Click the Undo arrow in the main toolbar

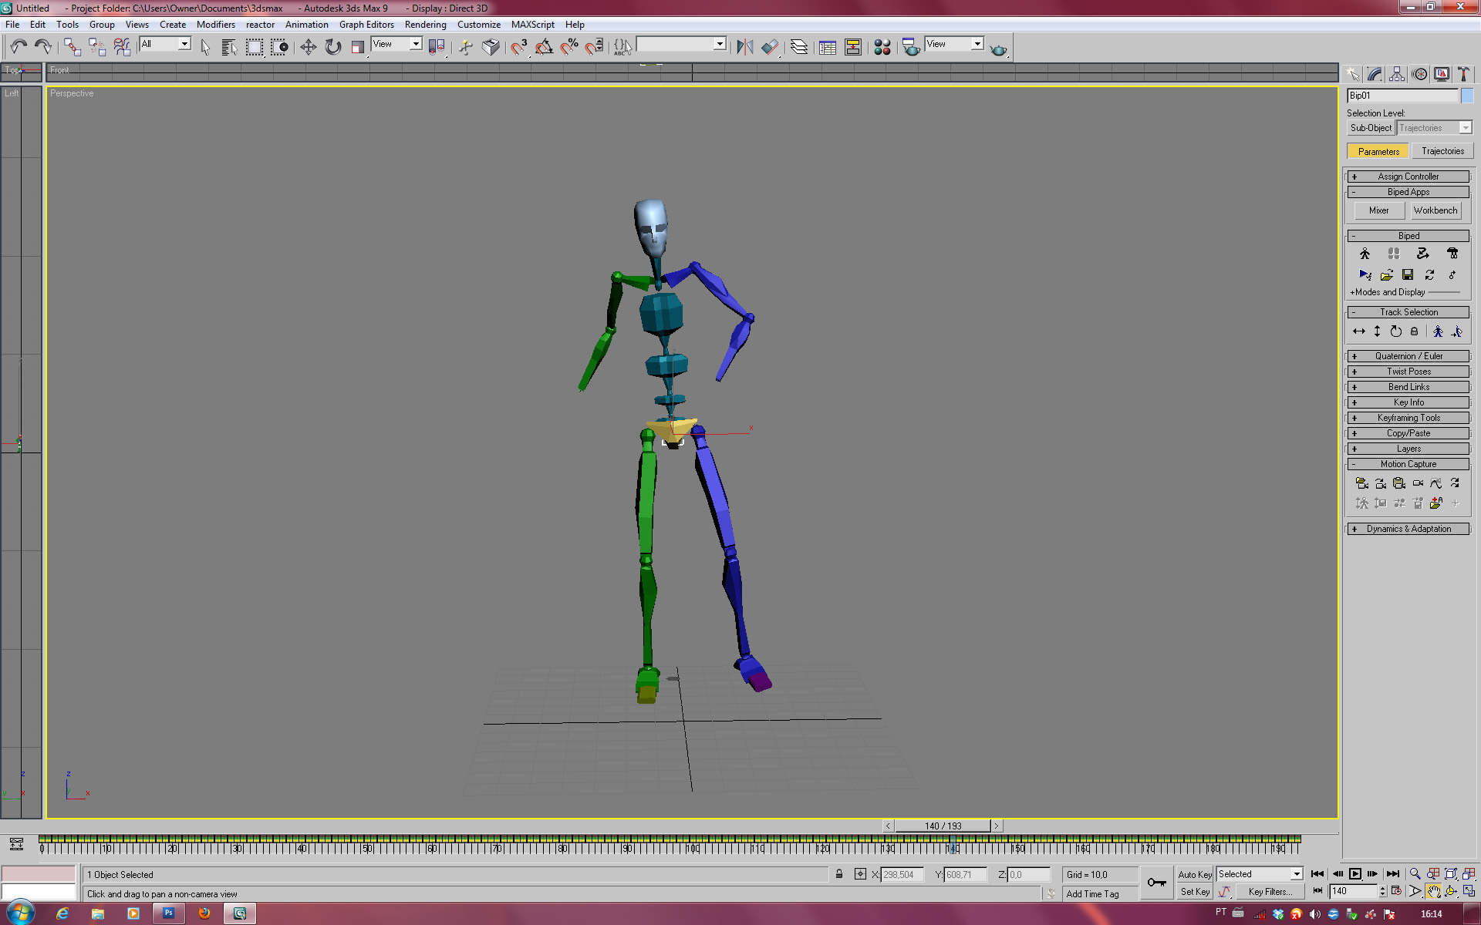19,47
